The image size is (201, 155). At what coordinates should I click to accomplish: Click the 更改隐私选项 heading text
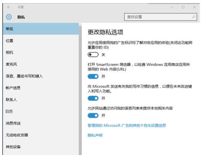coord(105,32)
